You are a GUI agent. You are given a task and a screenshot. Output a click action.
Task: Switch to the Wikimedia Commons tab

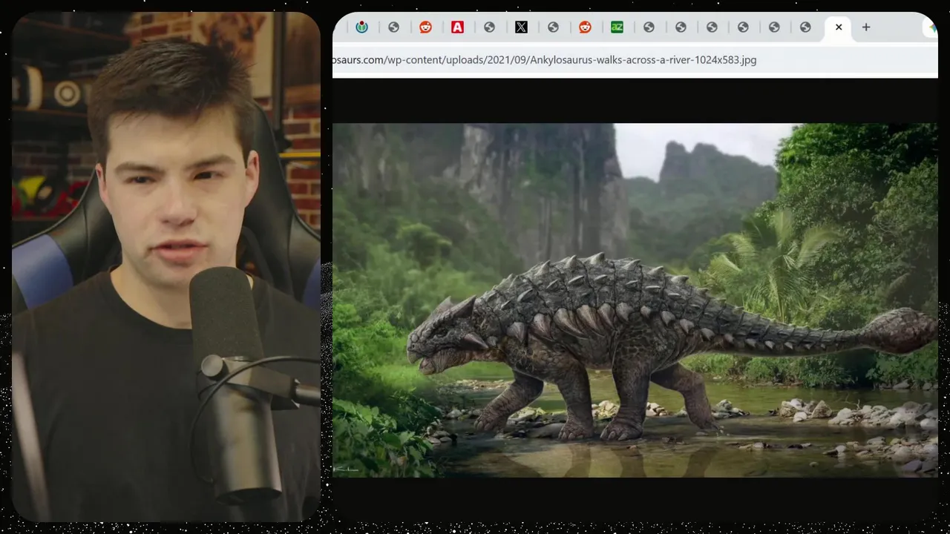pos(361,27)
